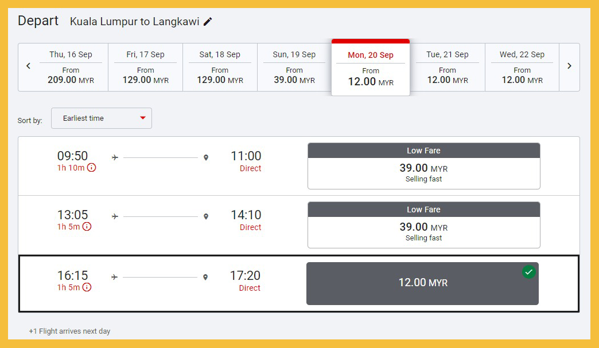Click info icon for 16:15 flight duration
599x348 pixels.
[x=87, y=287]
